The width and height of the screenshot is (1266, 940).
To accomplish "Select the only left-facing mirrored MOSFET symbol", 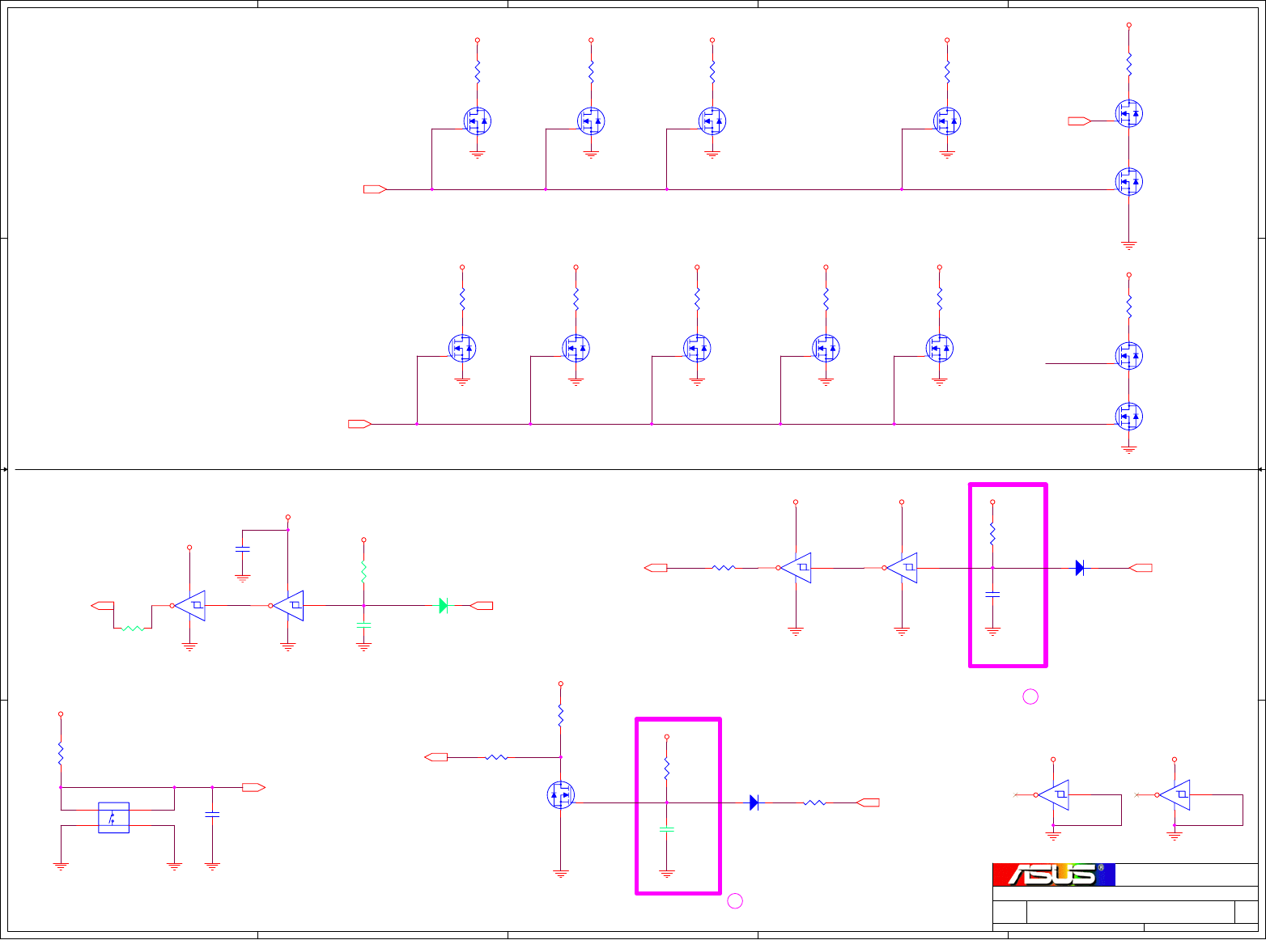I will click(560, 794).
